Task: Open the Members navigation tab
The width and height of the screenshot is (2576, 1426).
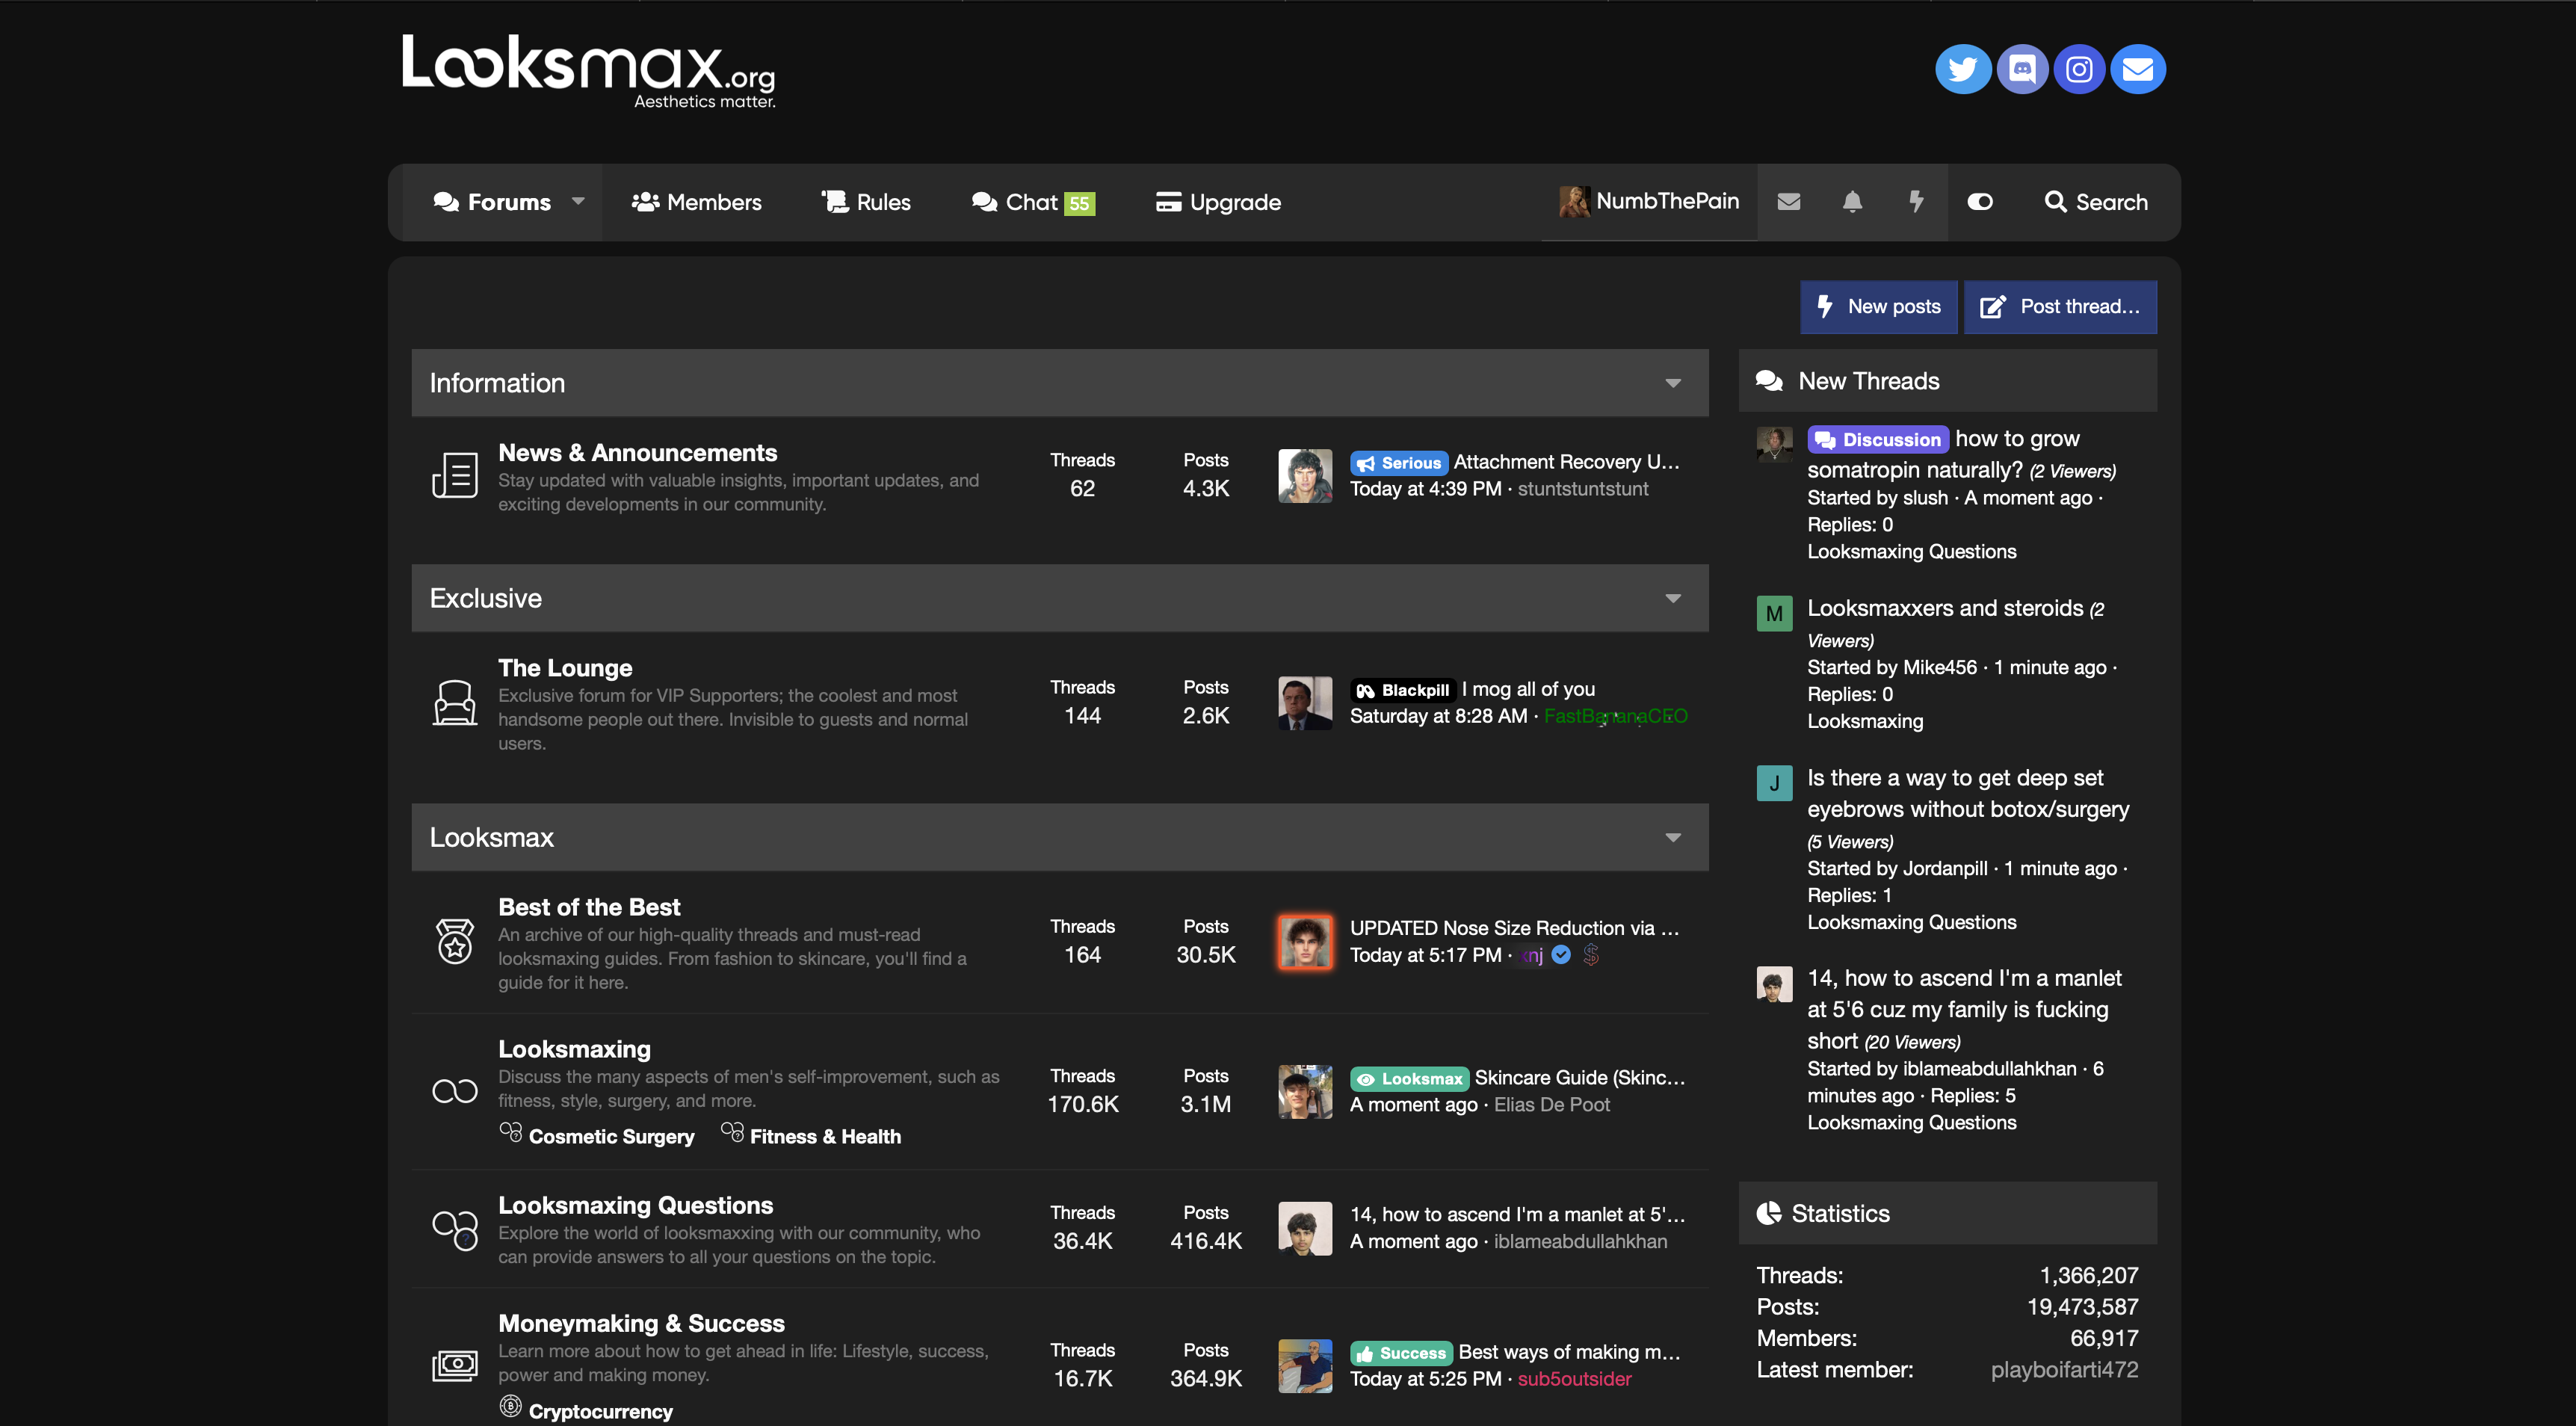Action: coord(697,202)
